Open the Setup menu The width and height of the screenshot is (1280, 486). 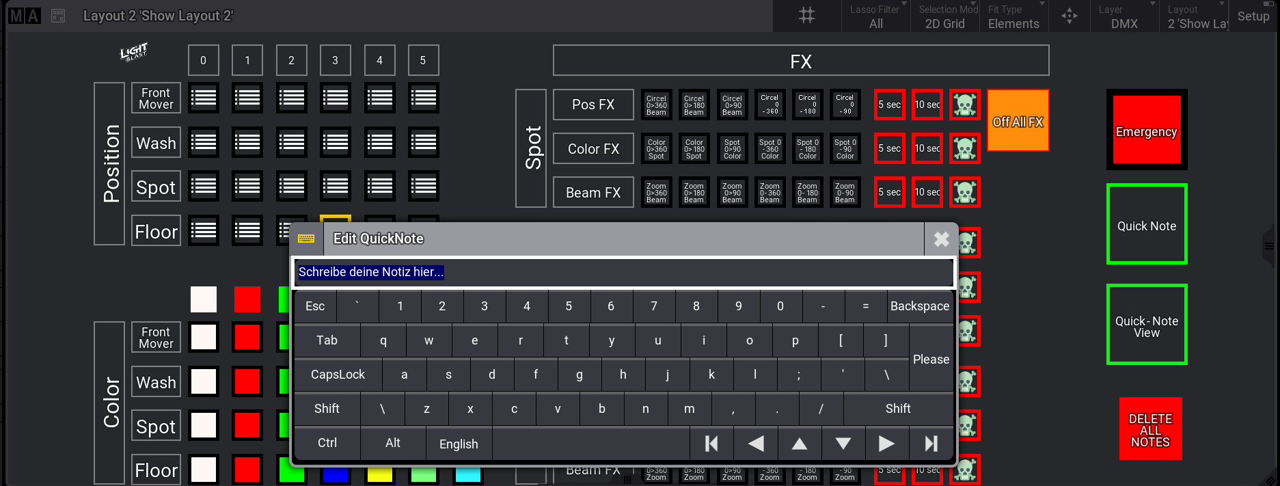(1253, 16)
